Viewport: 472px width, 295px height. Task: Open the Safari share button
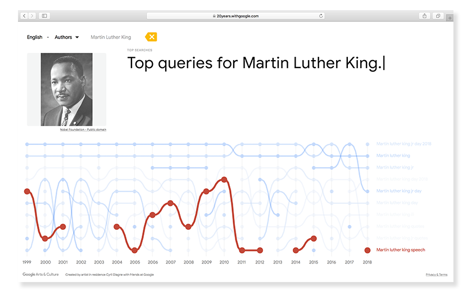tap(424, 16)
